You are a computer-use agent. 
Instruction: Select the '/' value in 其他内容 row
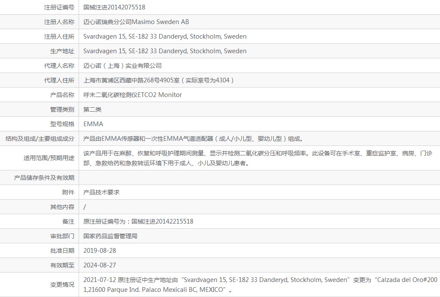pyautogui.click(x=85, y=207)
